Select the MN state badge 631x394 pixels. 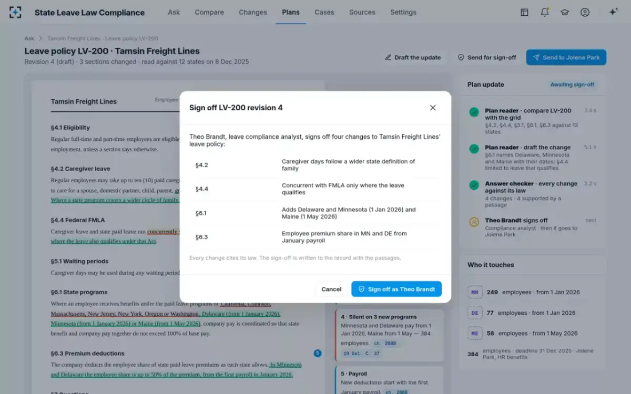(x=475, y=292)
